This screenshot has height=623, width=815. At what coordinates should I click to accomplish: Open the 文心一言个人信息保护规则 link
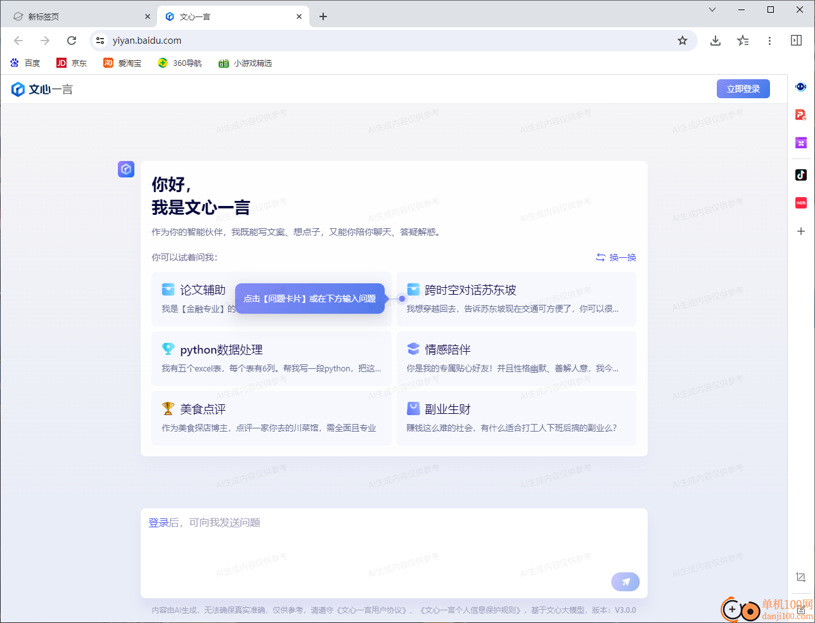[471, 610]
